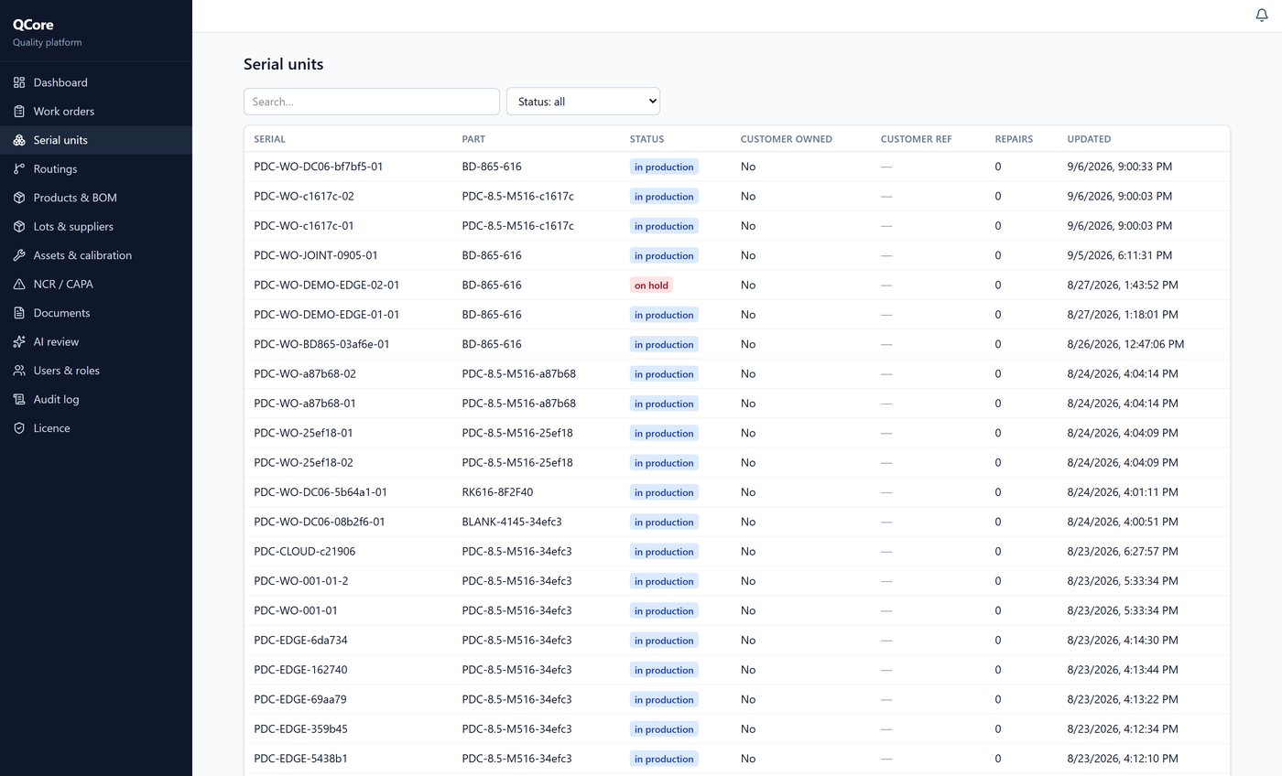Click the Dashboard grid icon in sidebar
Image resolution: width=1282 pixels, height=776 pixels.
pyautogui.click(x=19, y=82)
